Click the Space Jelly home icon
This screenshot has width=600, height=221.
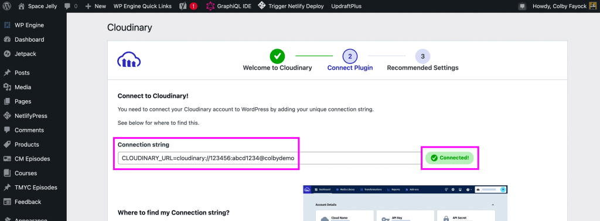tap(22, 6)
